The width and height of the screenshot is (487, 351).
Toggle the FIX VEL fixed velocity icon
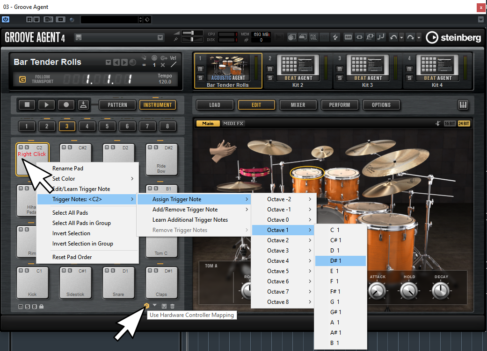pos(314,37)
